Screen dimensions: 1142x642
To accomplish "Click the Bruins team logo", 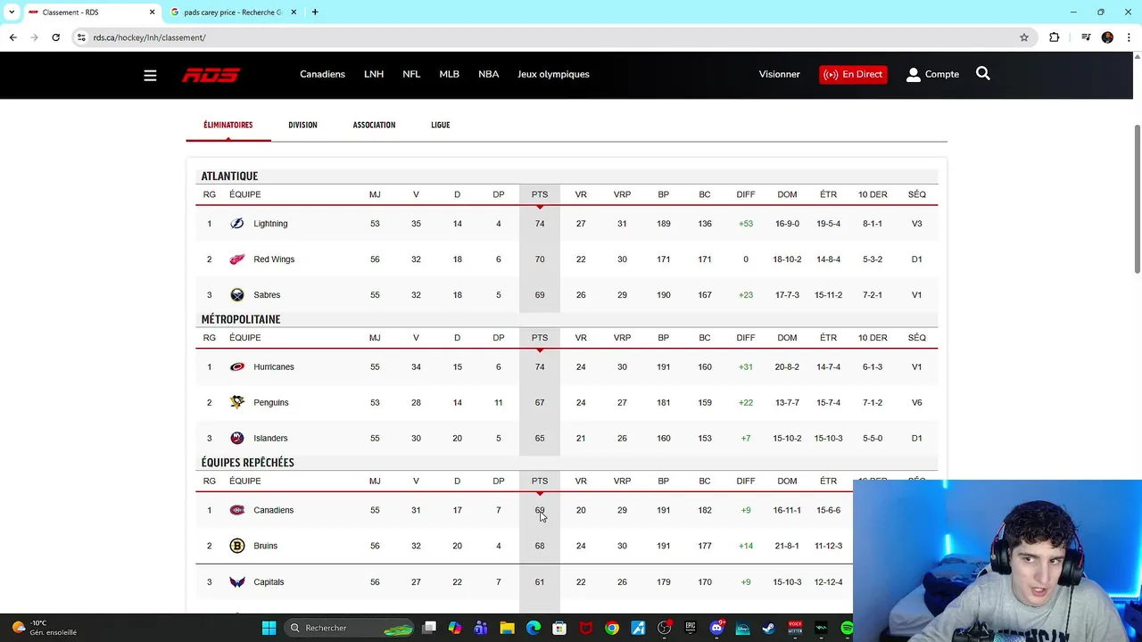I will pyautogui.click(x=236, y=546).
